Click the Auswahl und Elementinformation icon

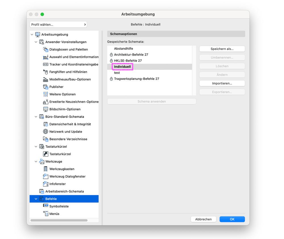click(x=46, y=57)
